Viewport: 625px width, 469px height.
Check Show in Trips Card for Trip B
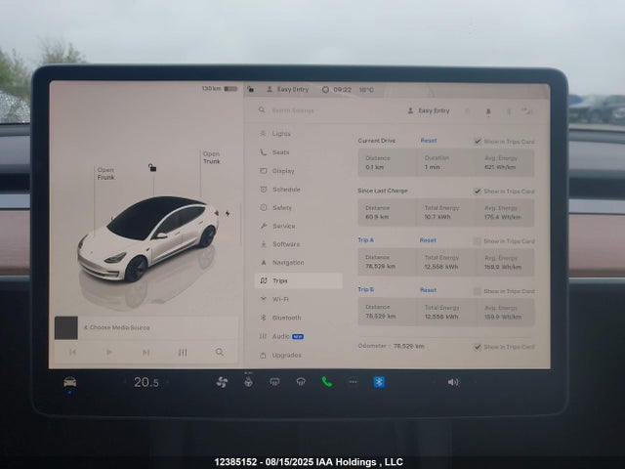478,291
